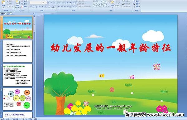The height and width of the screenshot is (120, 187).
Task: Select the oval shape in the shapes gallery
Action: pyautogui.click(x=106, y=2)
